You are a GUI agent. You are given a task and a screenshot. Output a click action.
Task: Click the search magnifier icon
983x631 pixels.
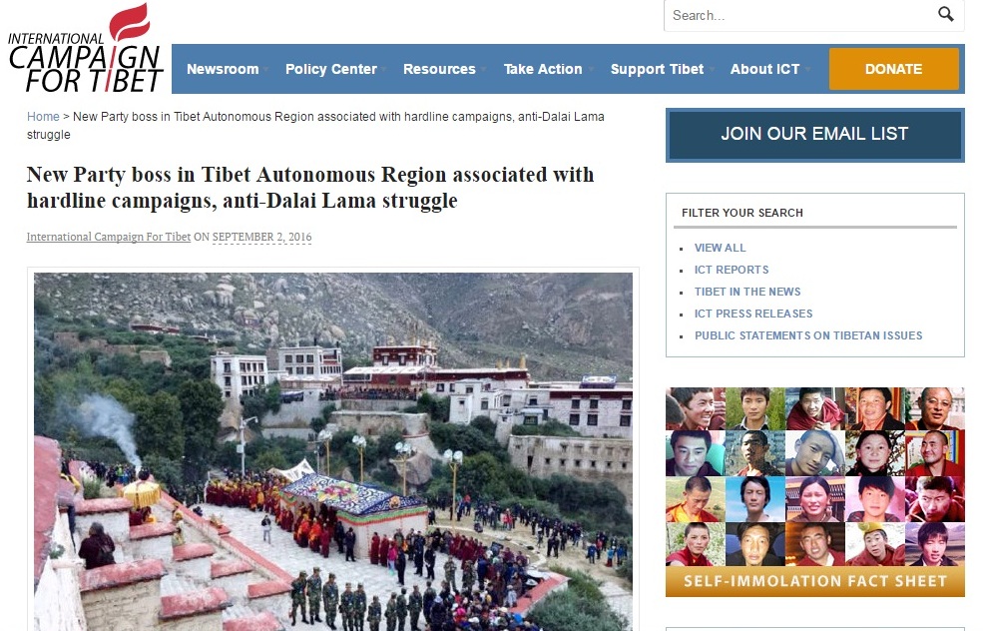click(x=945, y=14)
